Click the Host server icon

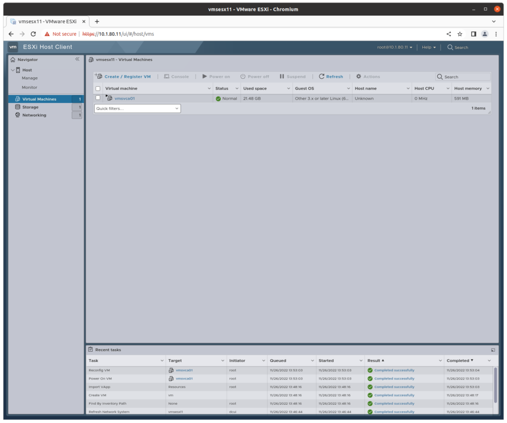[x=18, y=70]
